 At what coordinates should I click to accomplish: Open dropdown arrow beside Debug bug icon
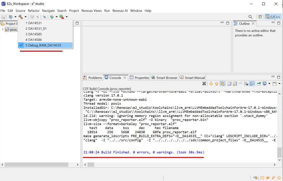pos(57,17)
